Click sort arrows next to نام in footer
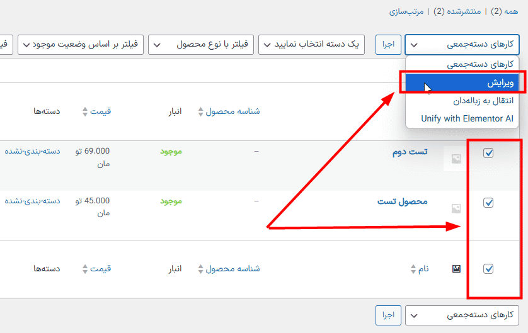Image resolution: width=528 pixels, height=333 pixels. (413, 269)
